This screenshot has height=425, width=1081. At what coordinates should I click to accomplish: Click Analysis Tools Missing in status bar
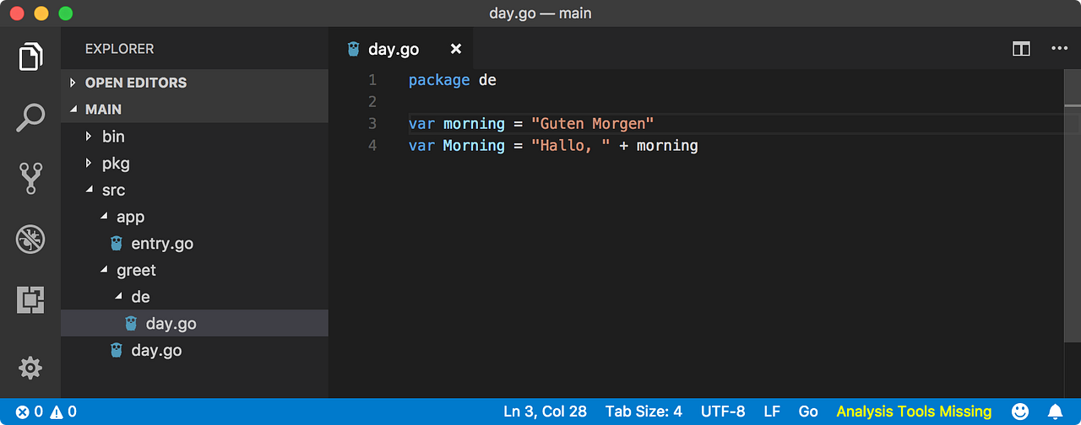[x=914, y=412]
